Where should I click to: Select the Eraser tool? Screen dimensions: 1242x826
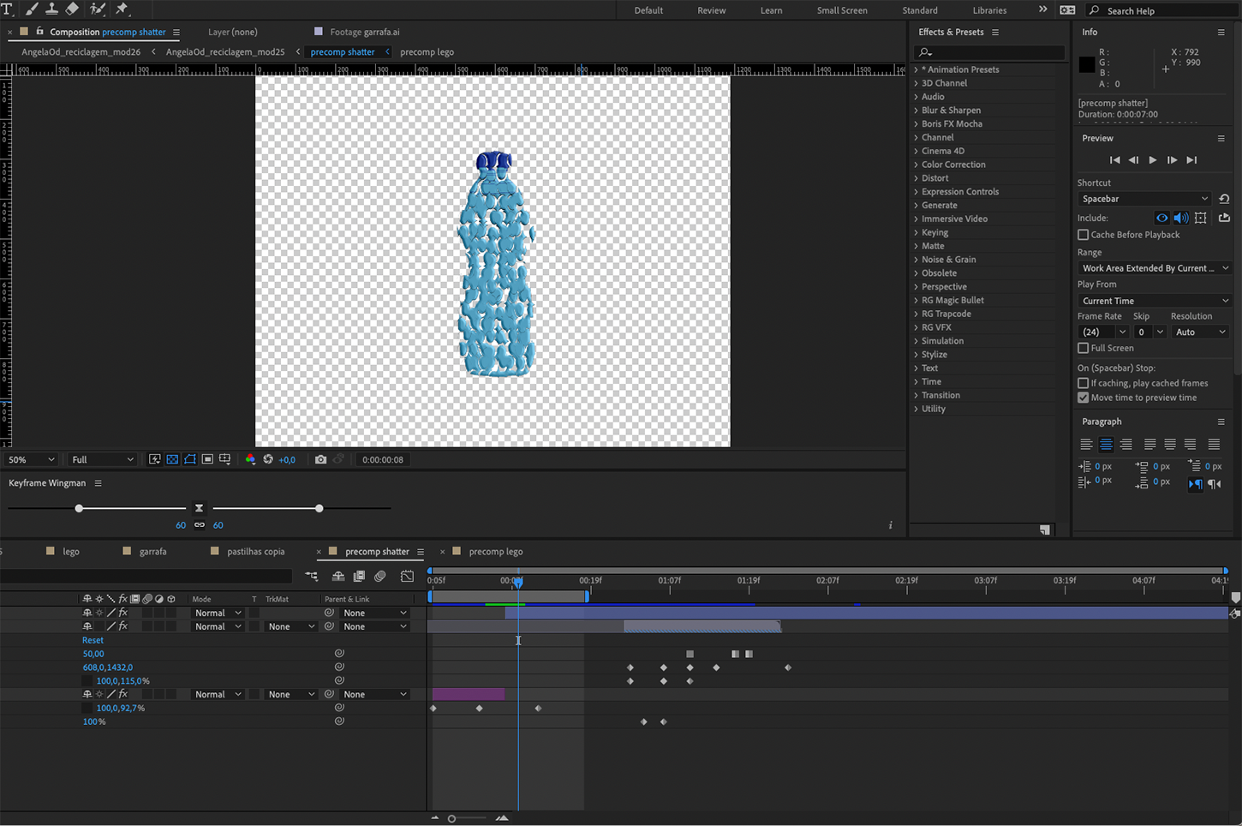click(x=72, y=9)
